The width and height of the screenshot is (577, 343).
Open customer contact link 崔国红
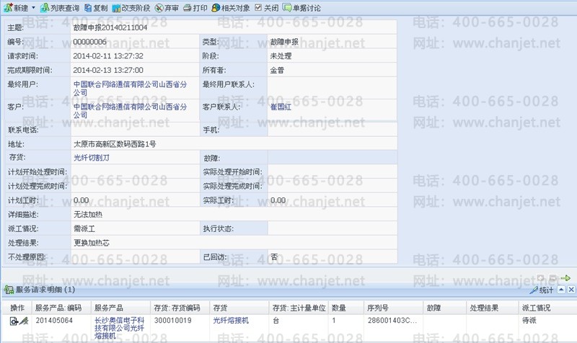(281, 107)
